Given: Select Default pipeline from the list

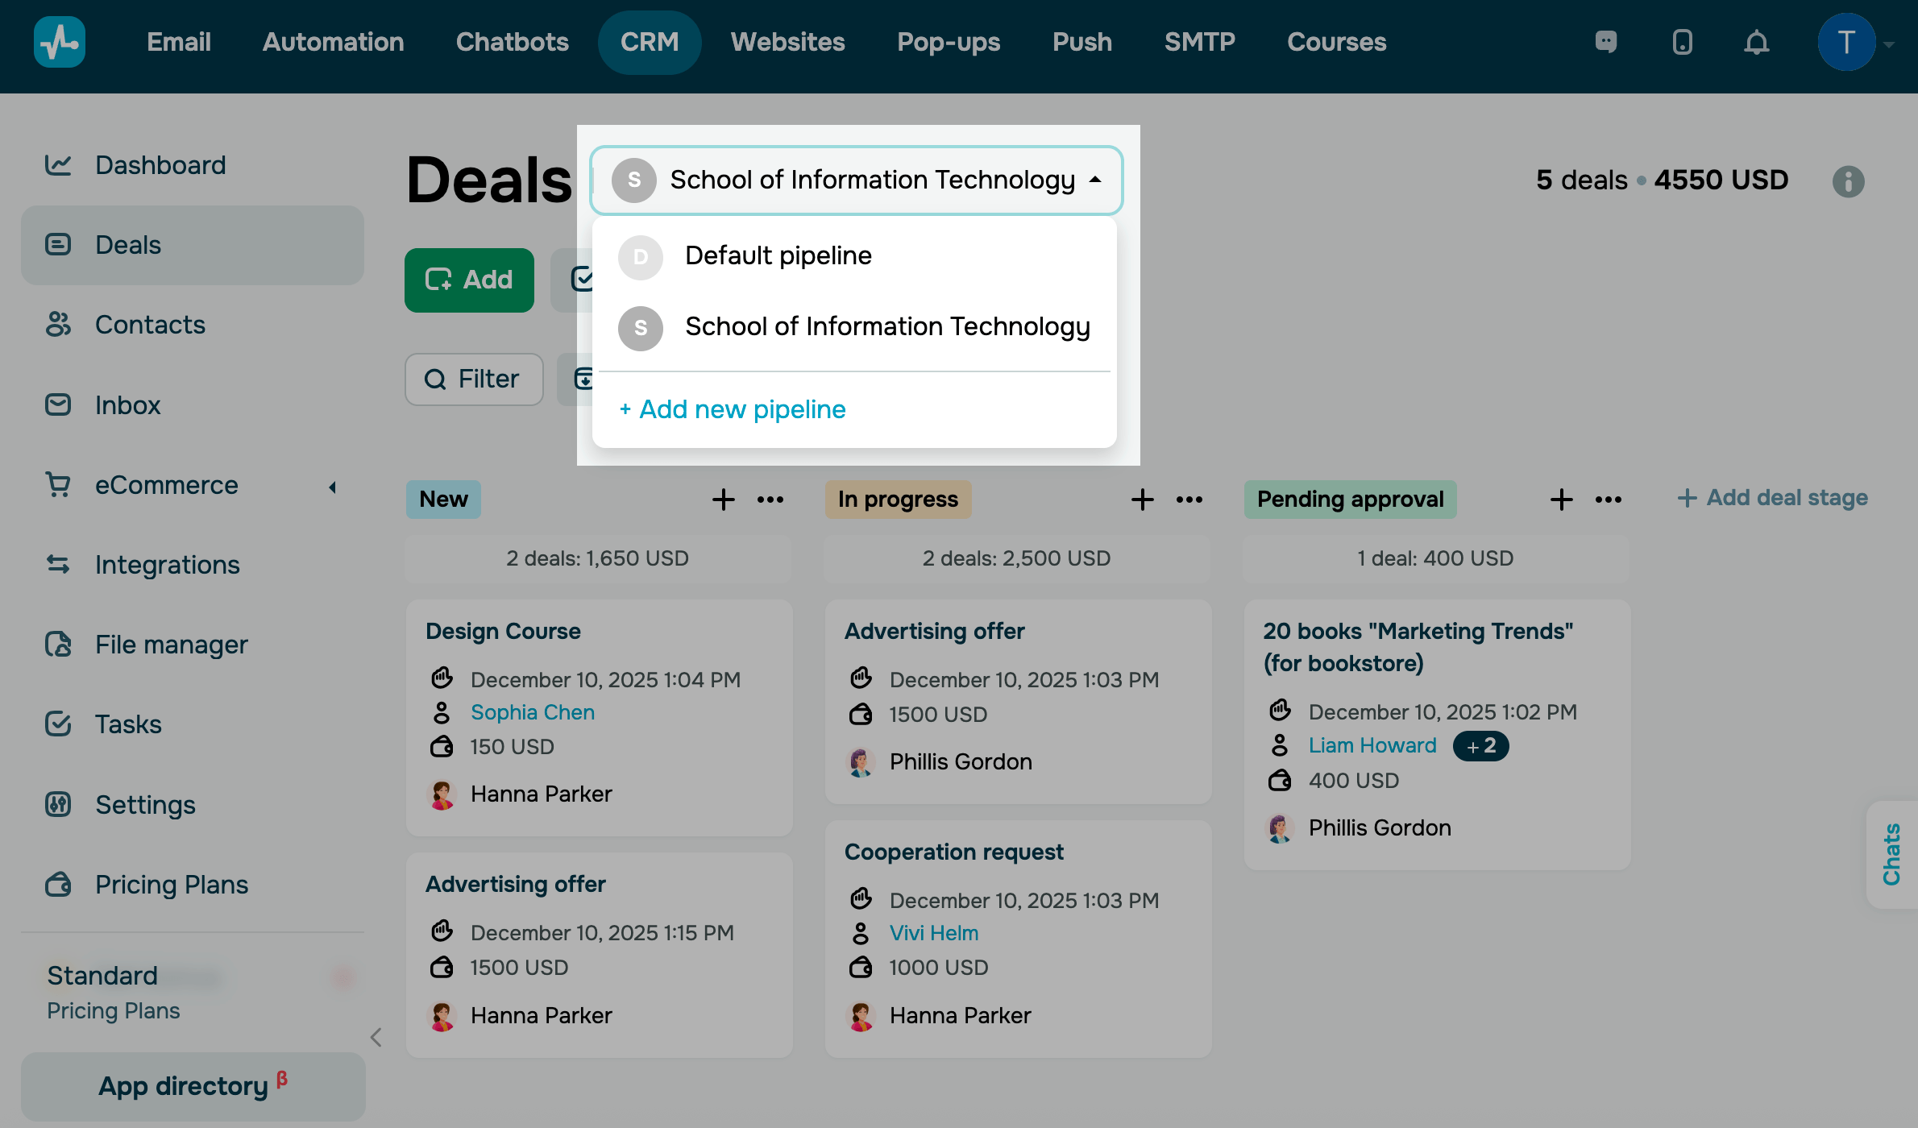Looking at the screenshot, I should pyautogui.click(x=778, y=256).
